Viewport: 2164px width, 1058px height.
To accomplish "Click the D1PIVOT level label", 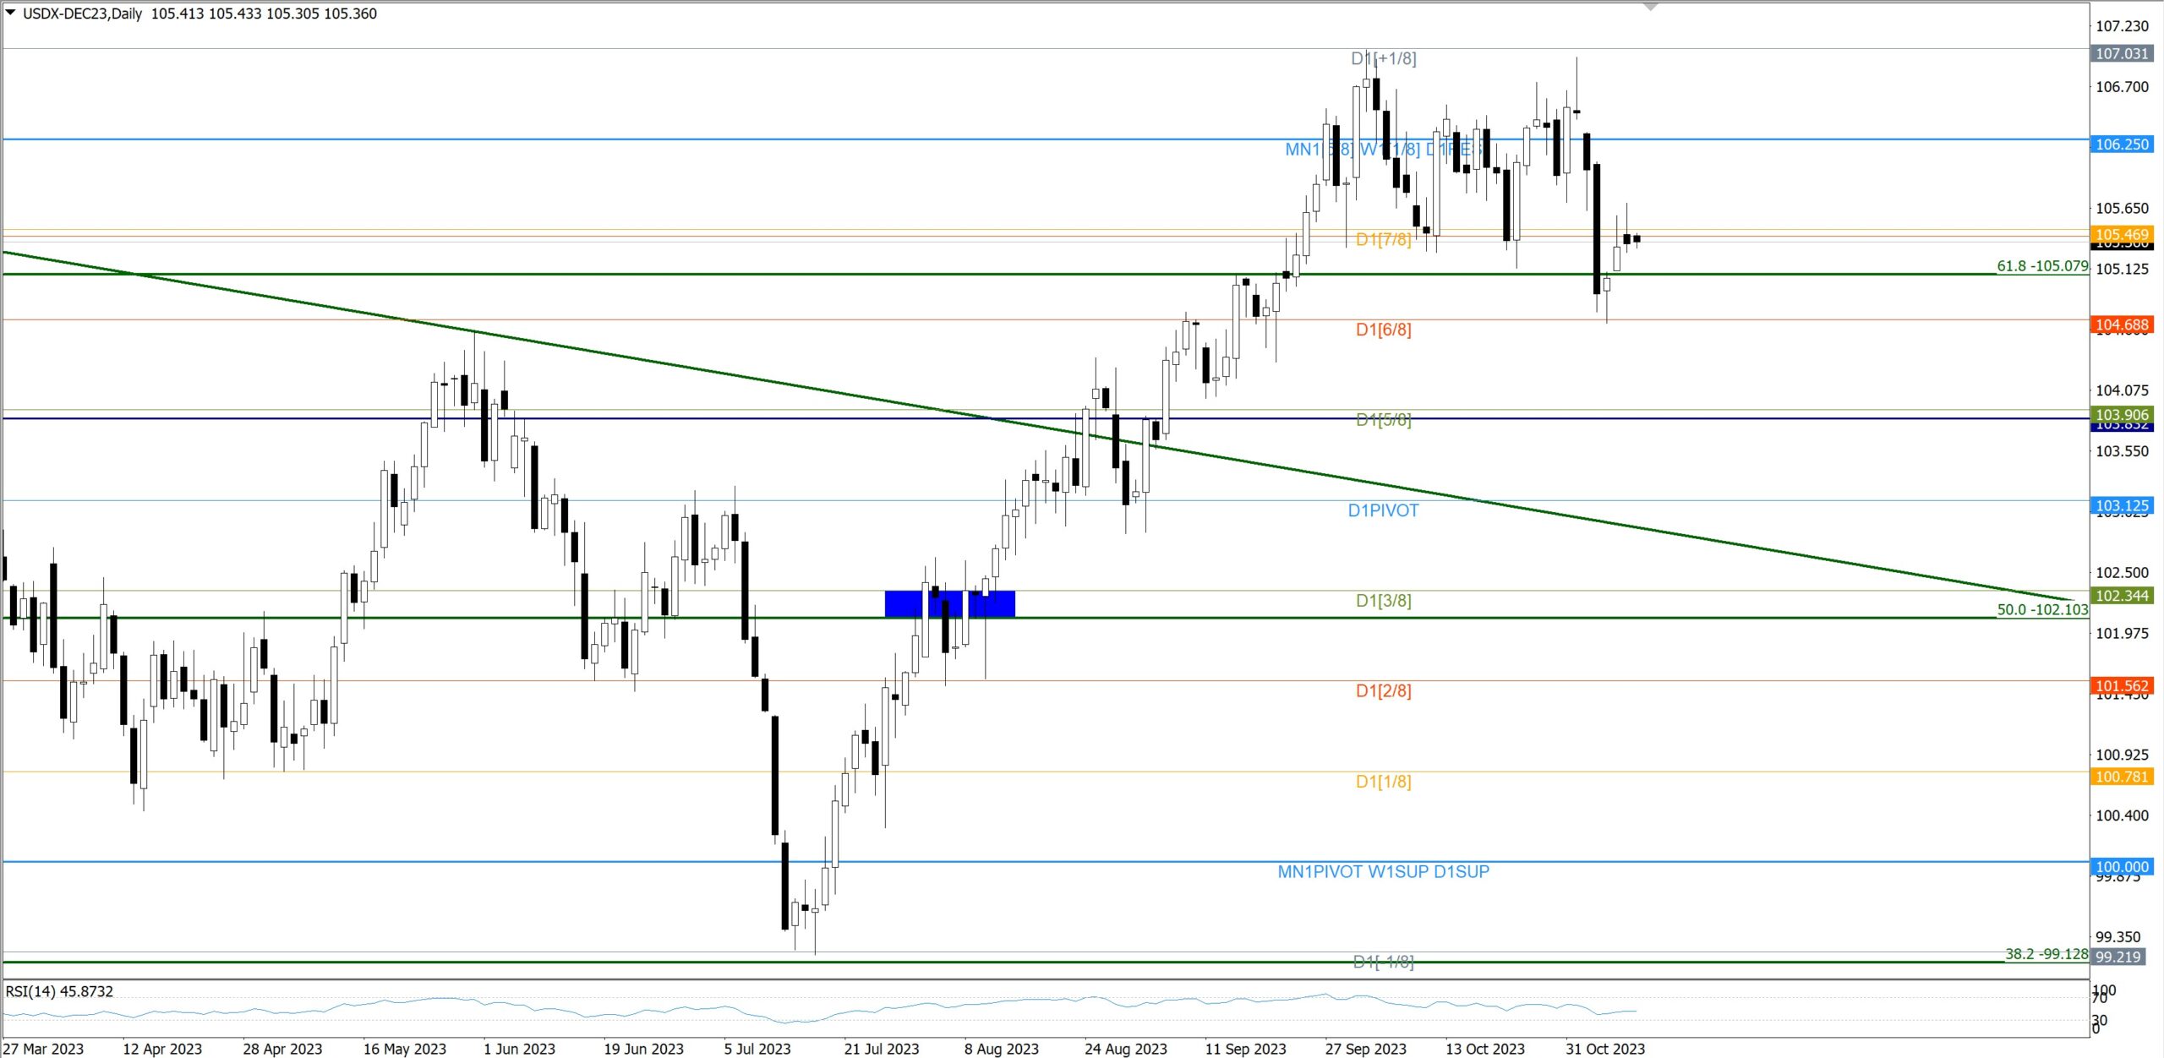I will pyautogui.click(x=1383, y=510).
